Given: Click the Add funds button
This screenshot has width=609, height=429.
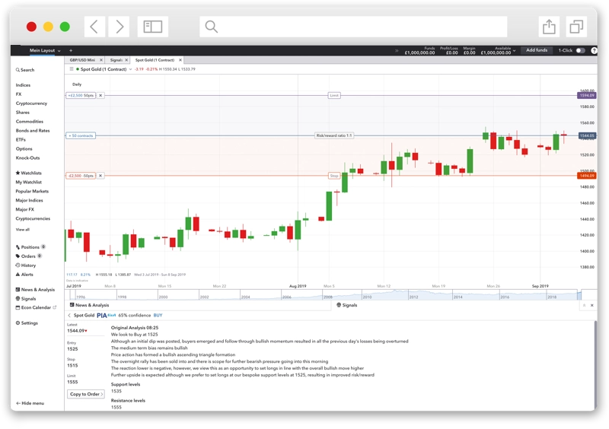Looking at the screenshot, I should click(537, 50).
